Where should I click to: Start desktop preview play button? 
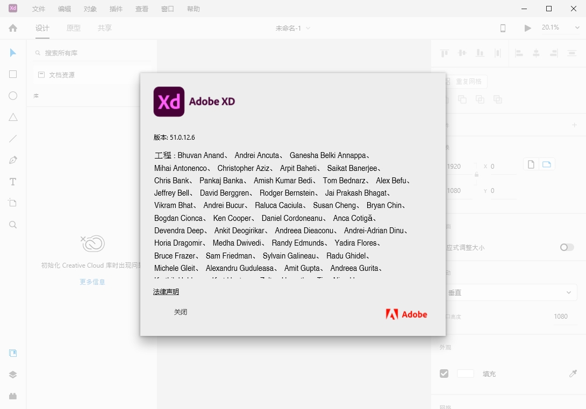(x=527, y=28)
